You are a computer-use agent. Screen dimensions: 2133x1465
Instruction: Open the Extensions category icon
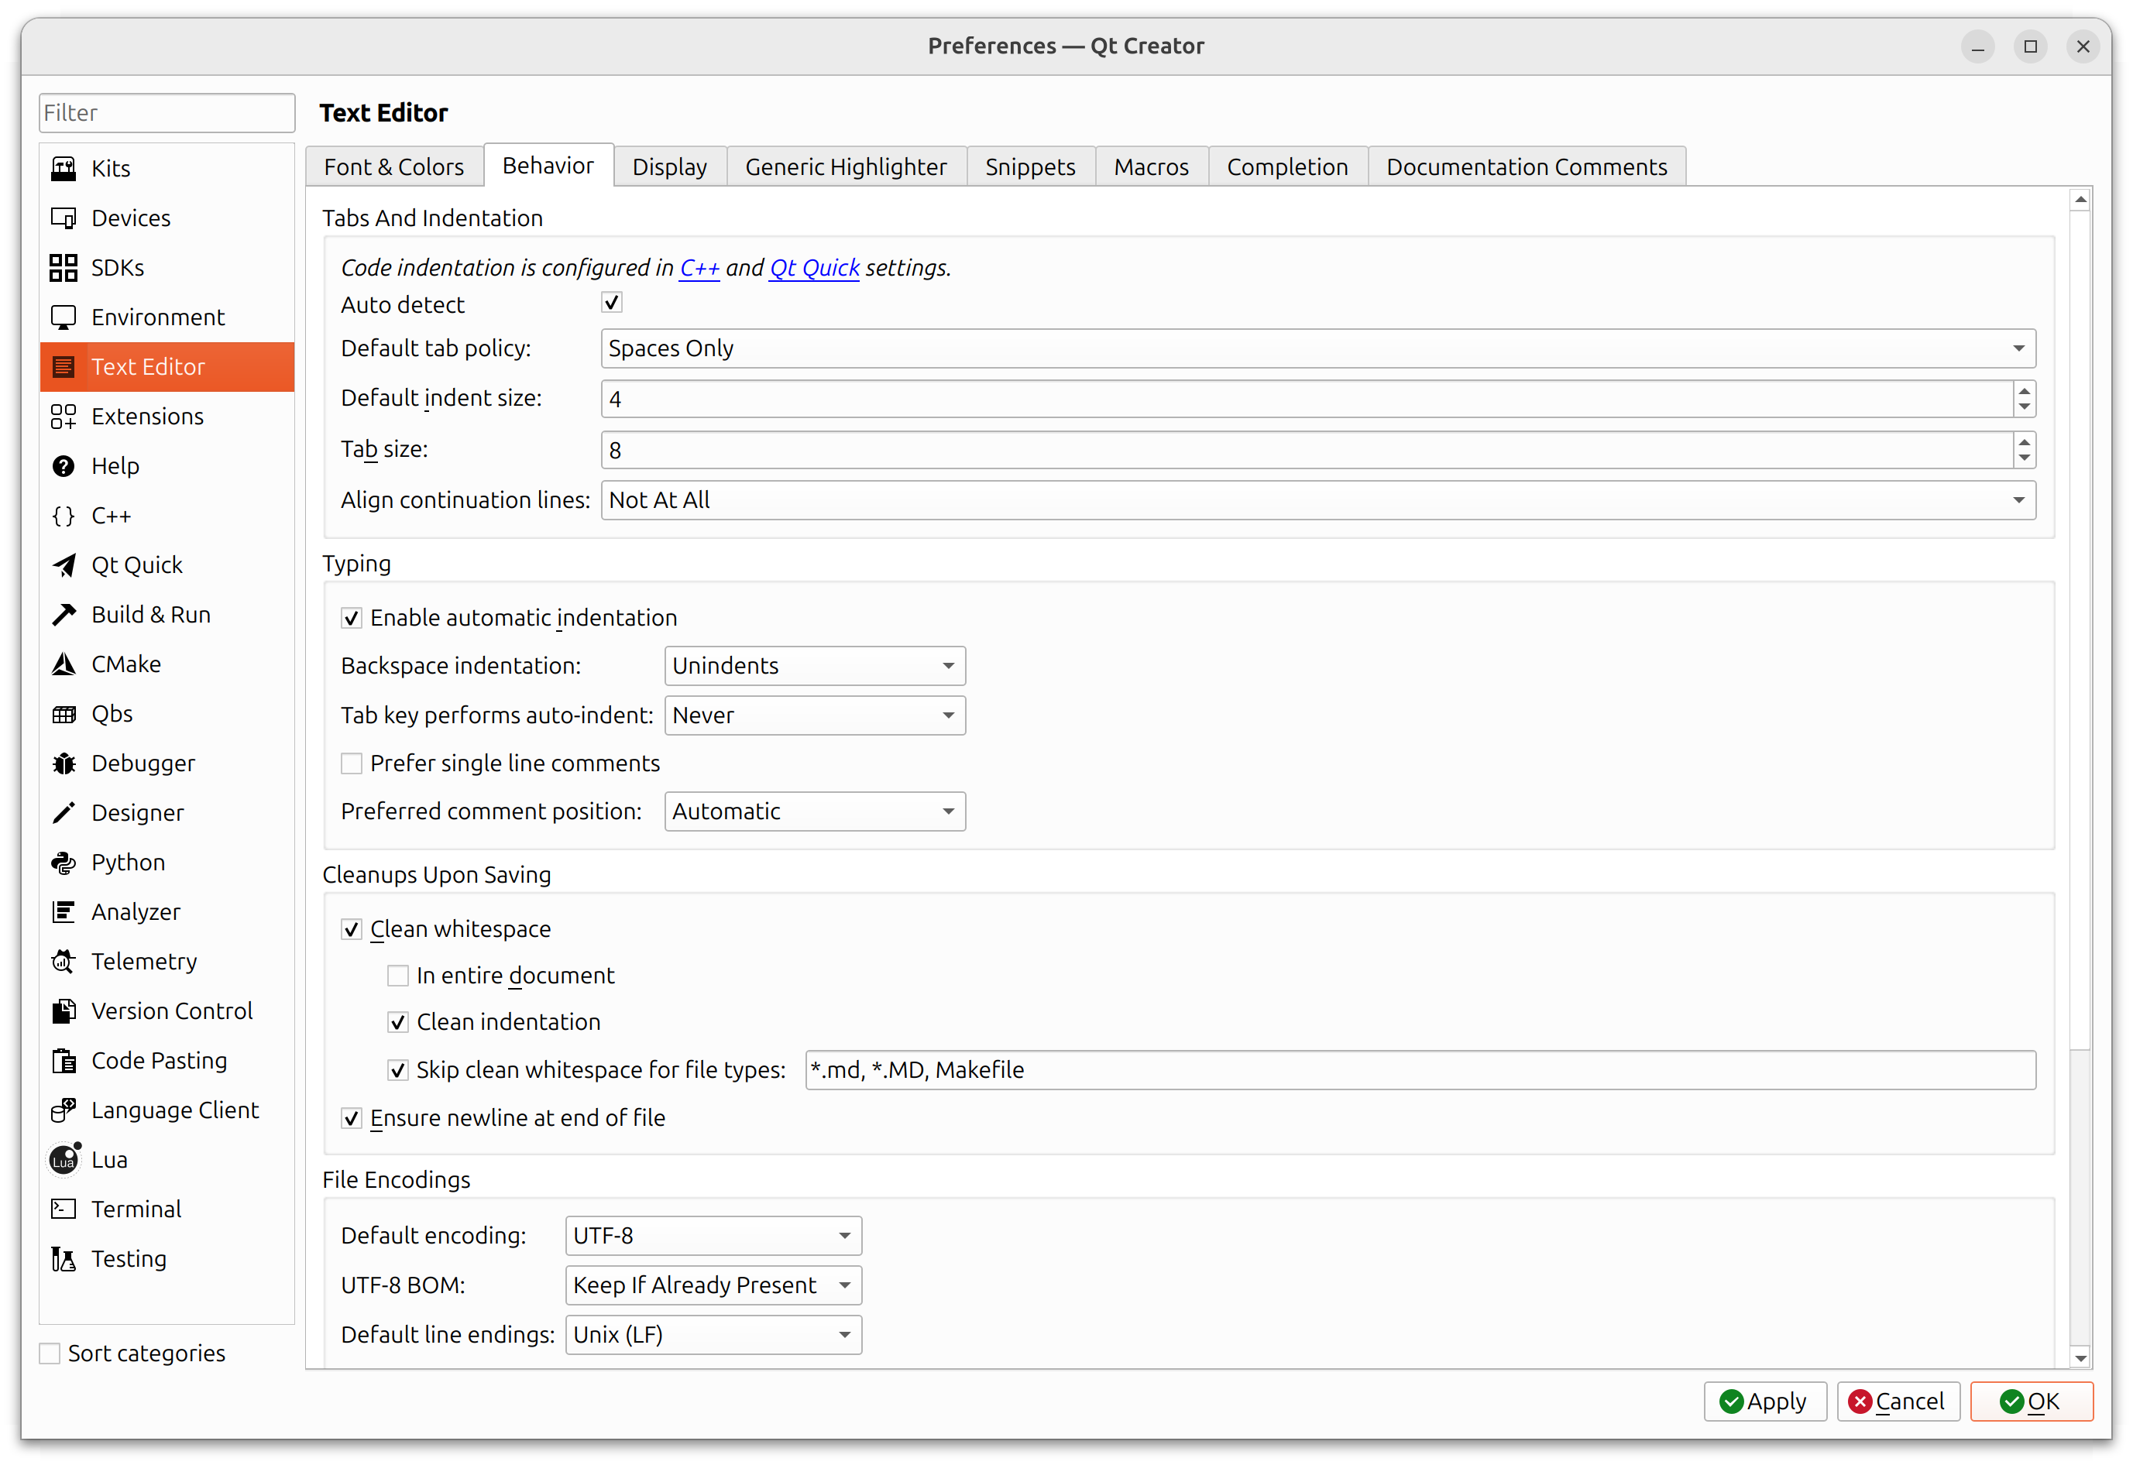pos(64,417)
